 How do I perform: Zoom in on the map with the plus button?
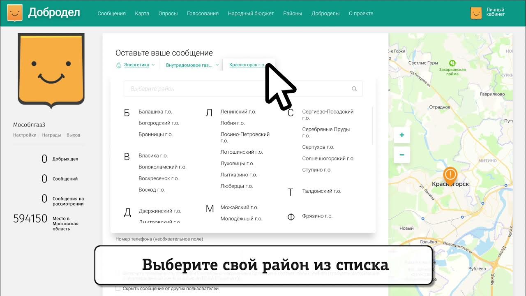(x=402, y=135)
